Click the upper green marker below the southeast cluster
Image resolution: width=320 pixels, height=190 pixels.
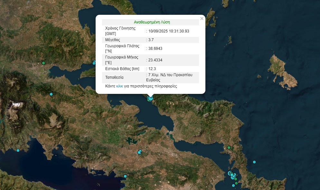click(x=236, y=179)
